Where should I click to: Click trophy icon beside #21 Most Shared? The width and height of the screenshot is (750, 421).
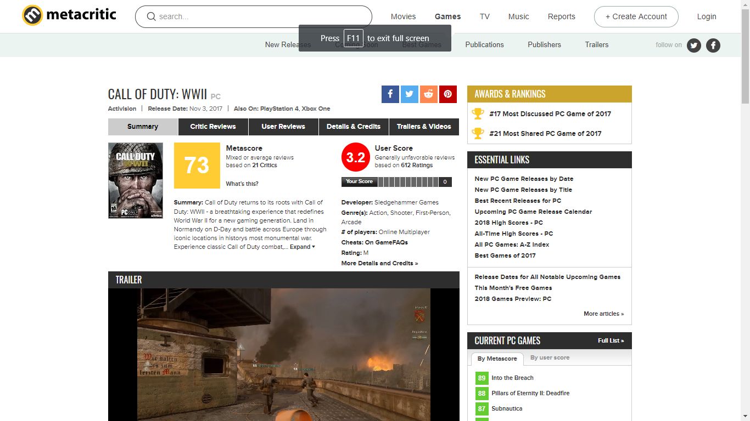coord(478,133)
